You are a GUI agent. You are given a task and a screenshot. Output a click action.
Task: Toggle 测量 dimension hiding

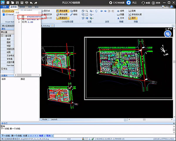click(121, 14)
